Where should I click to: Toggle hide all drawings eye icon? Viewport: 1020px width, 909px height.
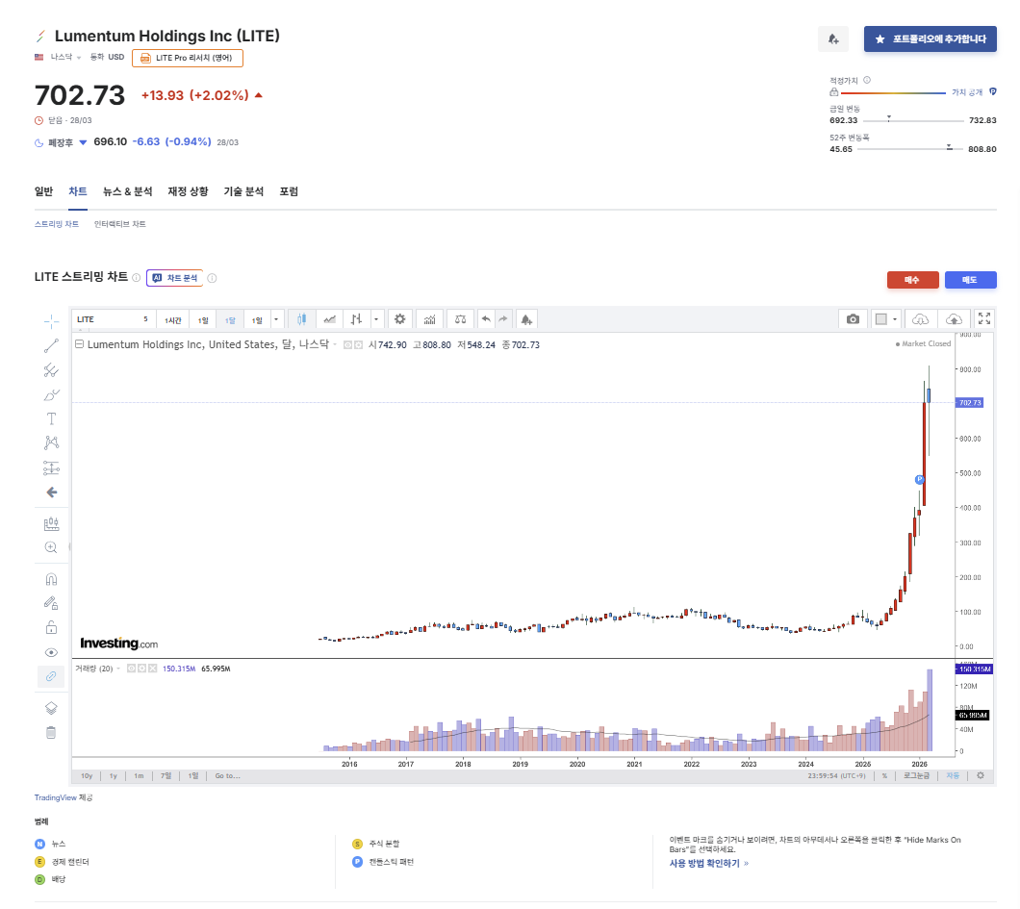click(x=51, y=652)
